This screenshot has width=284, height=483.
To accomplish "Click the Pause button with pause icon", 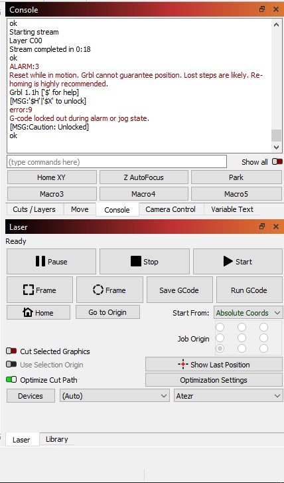I will (x=51, y=262).
